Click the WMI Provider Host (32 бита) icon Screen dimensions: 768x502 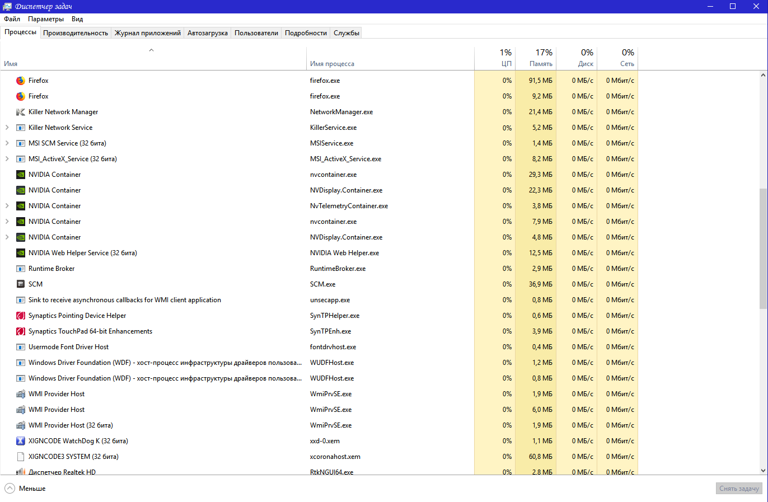tap(21, 425)
